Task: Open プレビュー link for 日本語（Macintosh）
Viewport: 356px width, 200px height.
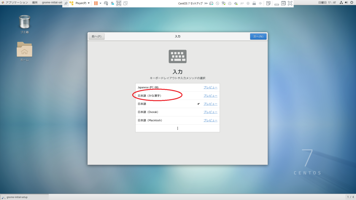Action: [210, 121]
